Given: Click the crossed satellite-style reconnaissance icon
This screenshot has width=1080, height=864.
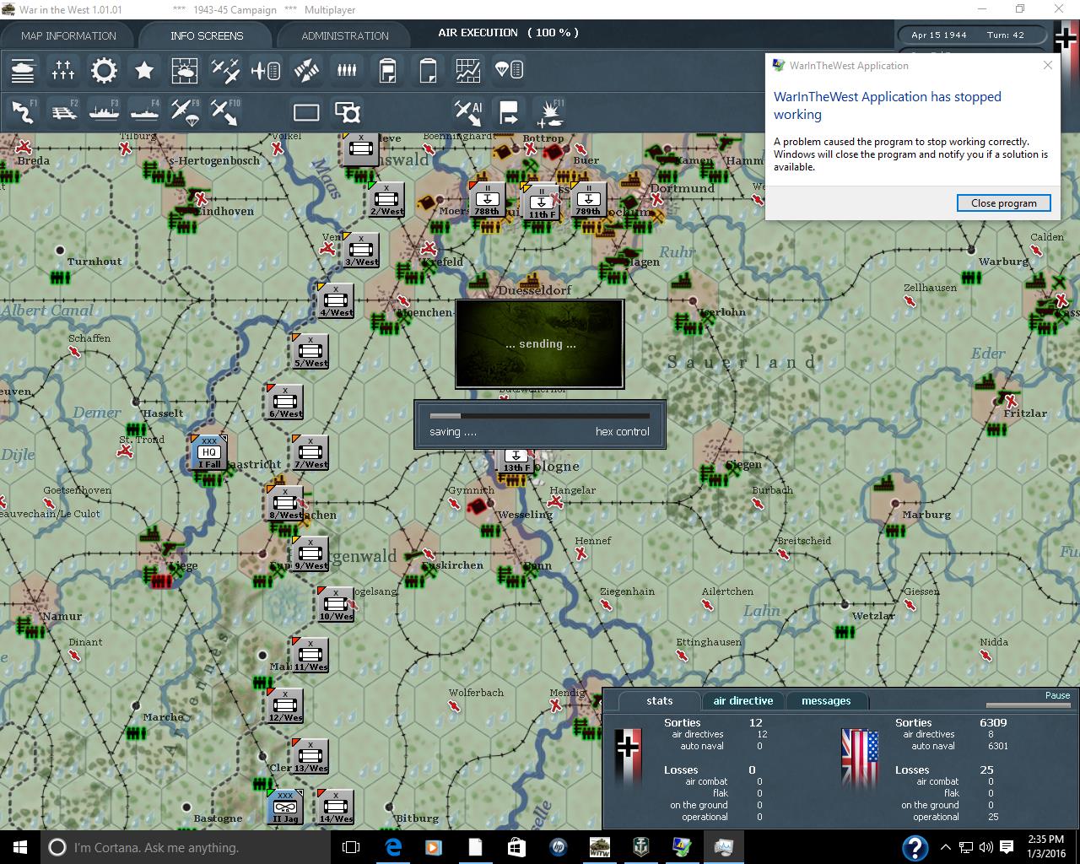Looking at the screenshot, I should (x=306, y=70).
